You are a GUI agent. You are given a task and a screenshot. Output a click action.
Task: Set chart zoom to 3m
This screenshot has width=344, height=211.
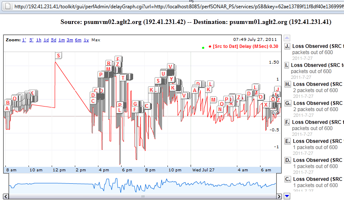(70, 40)
